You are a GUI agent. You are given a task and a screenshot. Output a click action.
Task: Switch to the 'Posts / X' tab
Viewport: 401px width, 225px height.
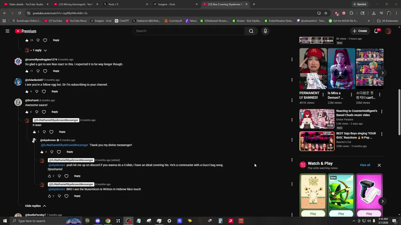(x=125, y=4)
